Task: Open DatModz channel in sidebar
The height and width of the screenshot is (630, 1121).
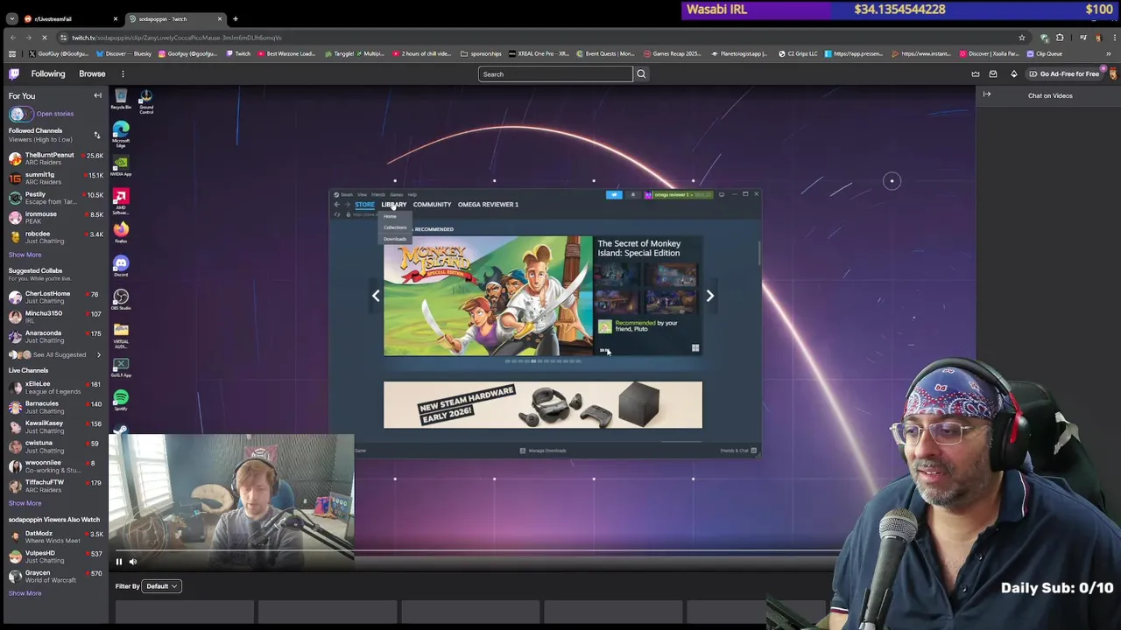Action: [54, 536]
